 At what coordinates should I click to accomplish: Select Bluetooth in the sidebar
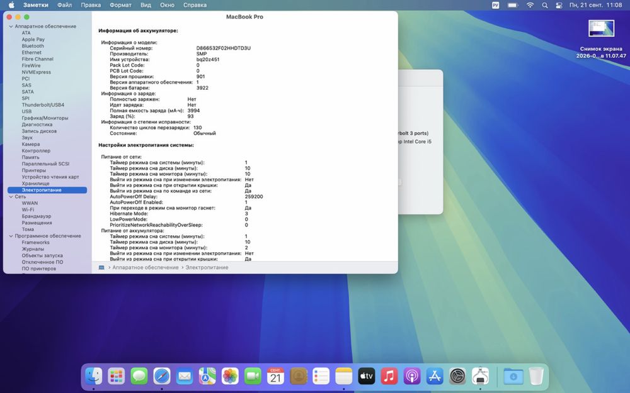click(33, 46)
